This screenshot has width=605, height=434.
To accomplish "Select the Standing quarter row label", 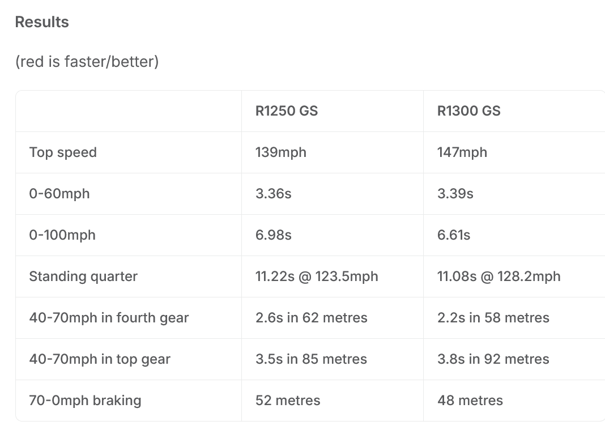I will 83,276.
